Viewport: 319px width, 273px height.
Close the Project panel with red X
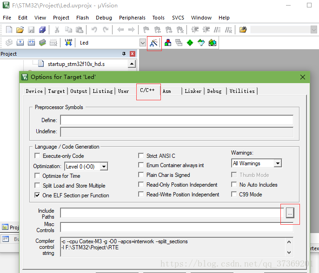132,54
